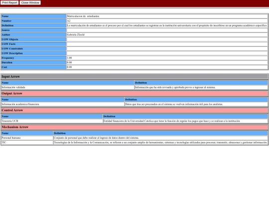
Task: Select the activity number value A2
Action: pyautogui.click(x=69, y=21)
